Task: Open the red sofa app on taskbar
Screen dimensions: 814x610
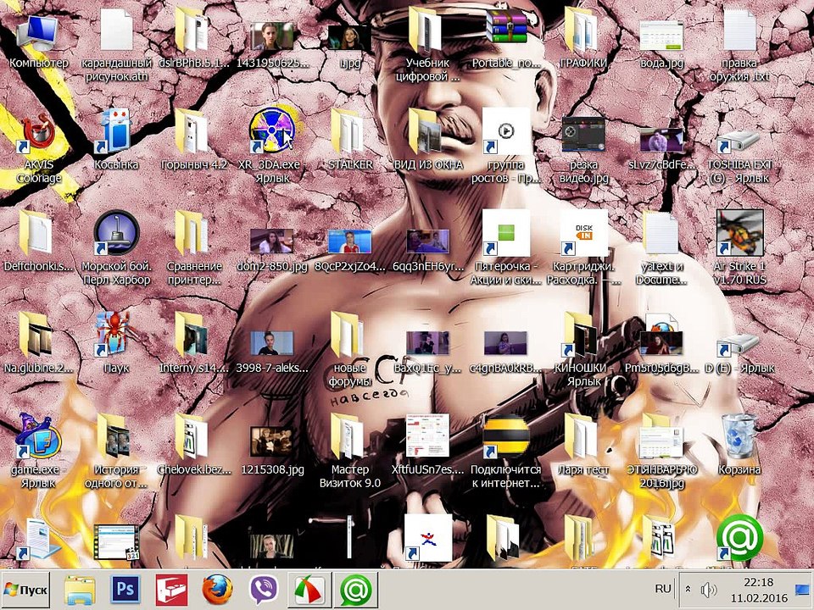Action: [x=171, y=590]
